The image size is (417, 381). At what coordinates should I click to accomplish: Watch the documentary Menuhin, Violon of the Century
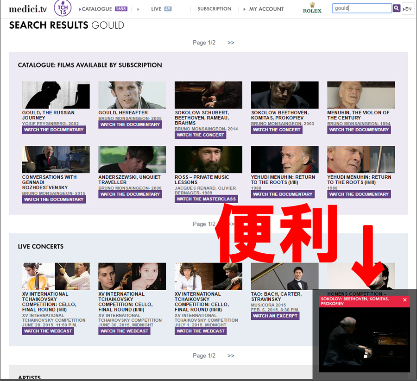coord(359,130)
